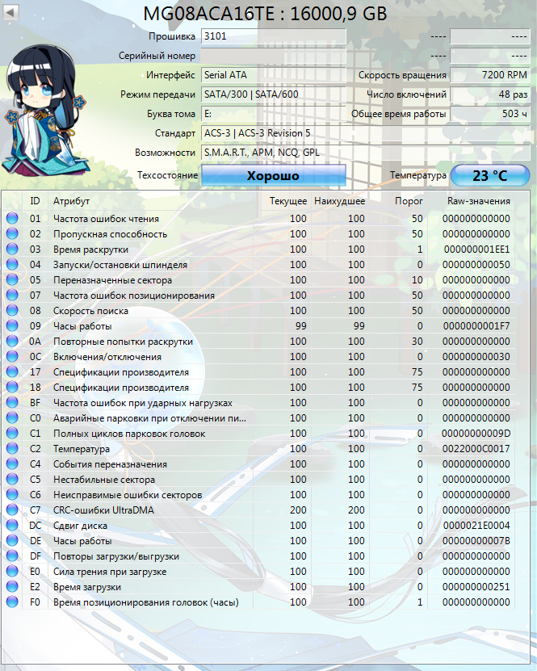This screenshot has height=671, width=537.
Task: Click the DE Часы работы row
Action: [258, 540]
